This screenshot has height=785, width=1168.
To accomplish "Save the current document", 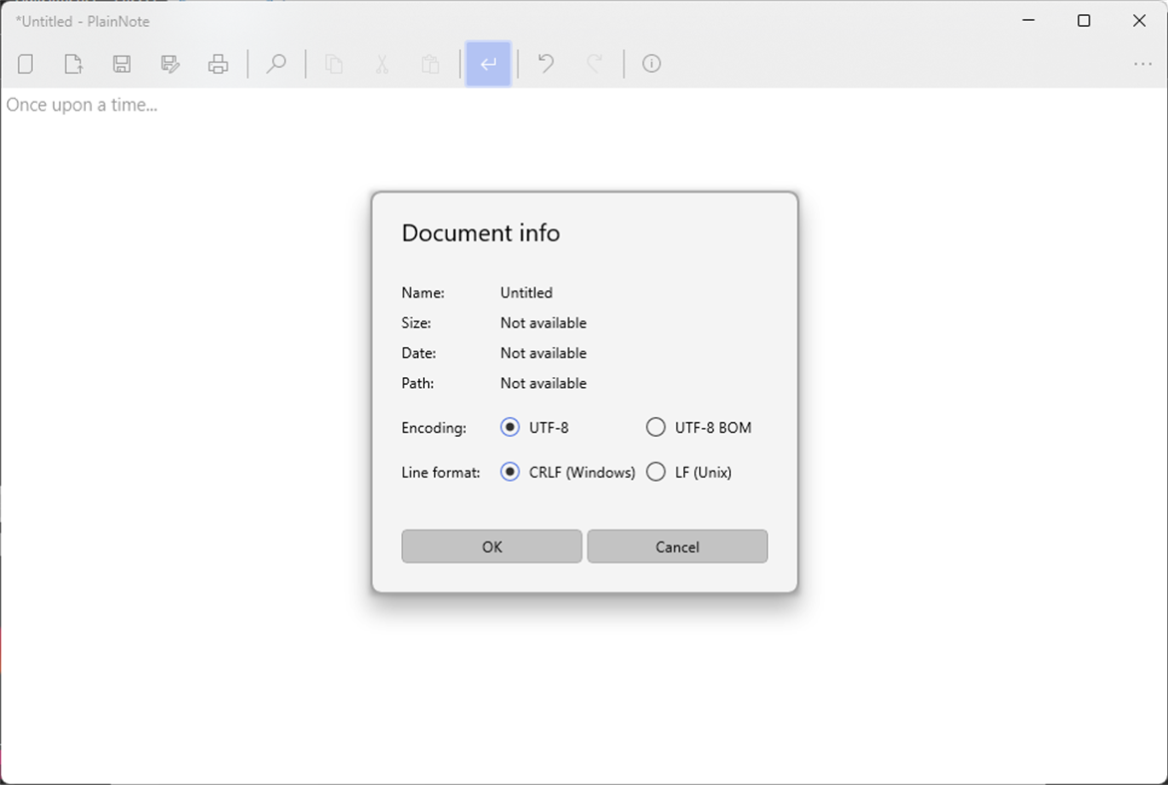I will (121, 63).
